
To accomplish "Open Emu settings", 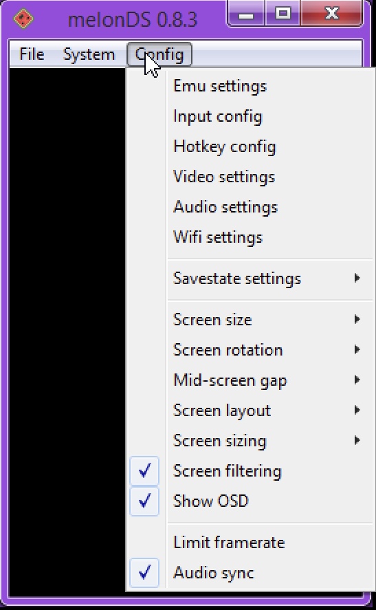I will pos(251,86).
